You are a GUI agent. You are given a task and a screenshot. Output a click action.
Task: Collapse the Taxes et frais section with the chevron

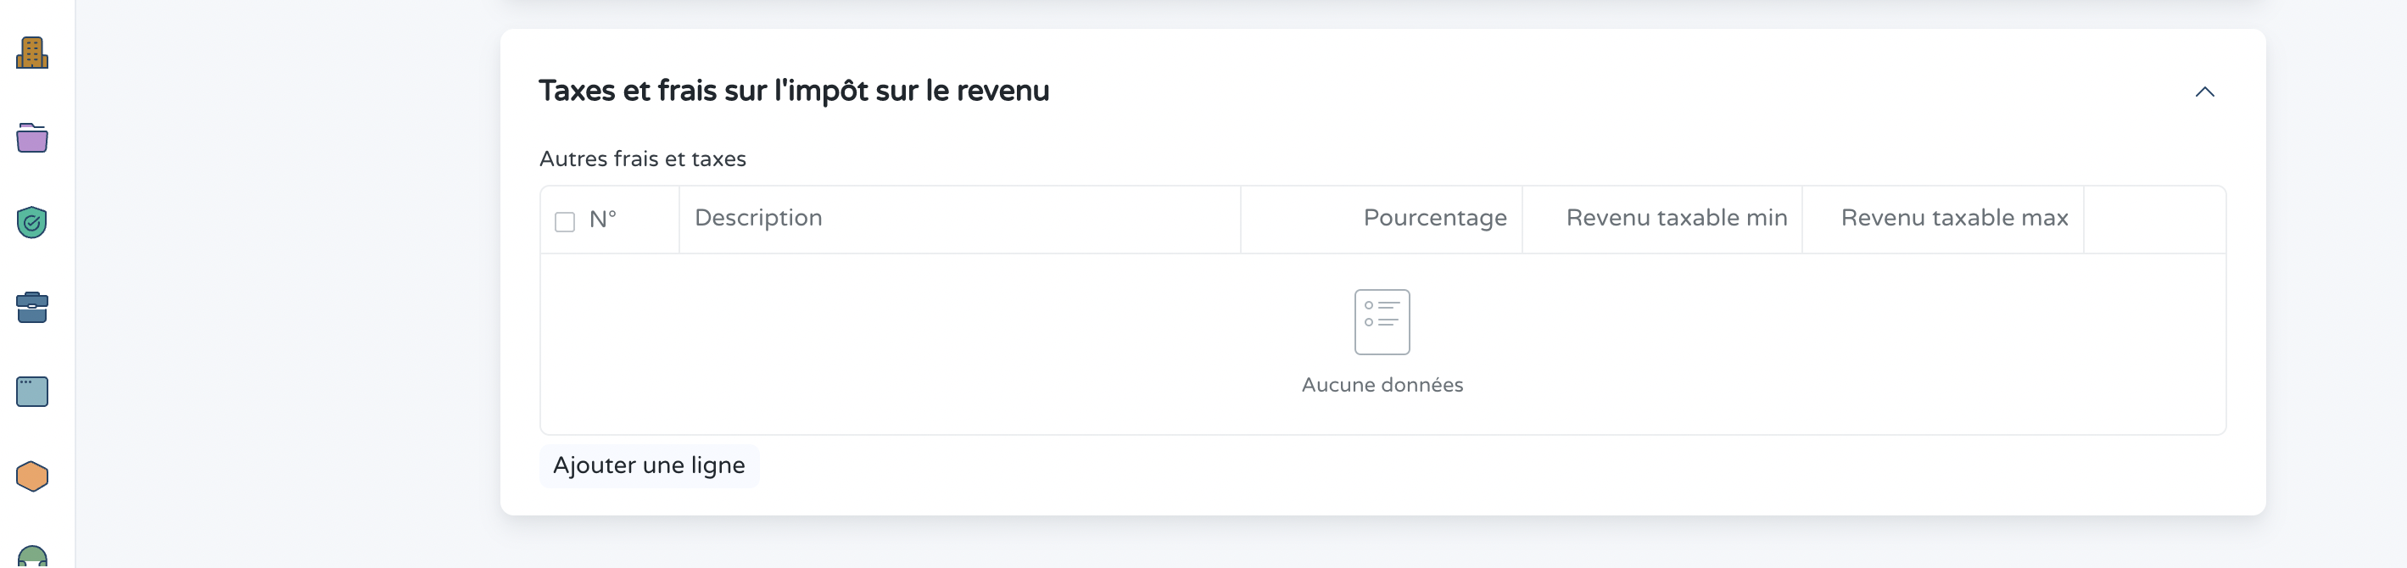point(2206,92)
